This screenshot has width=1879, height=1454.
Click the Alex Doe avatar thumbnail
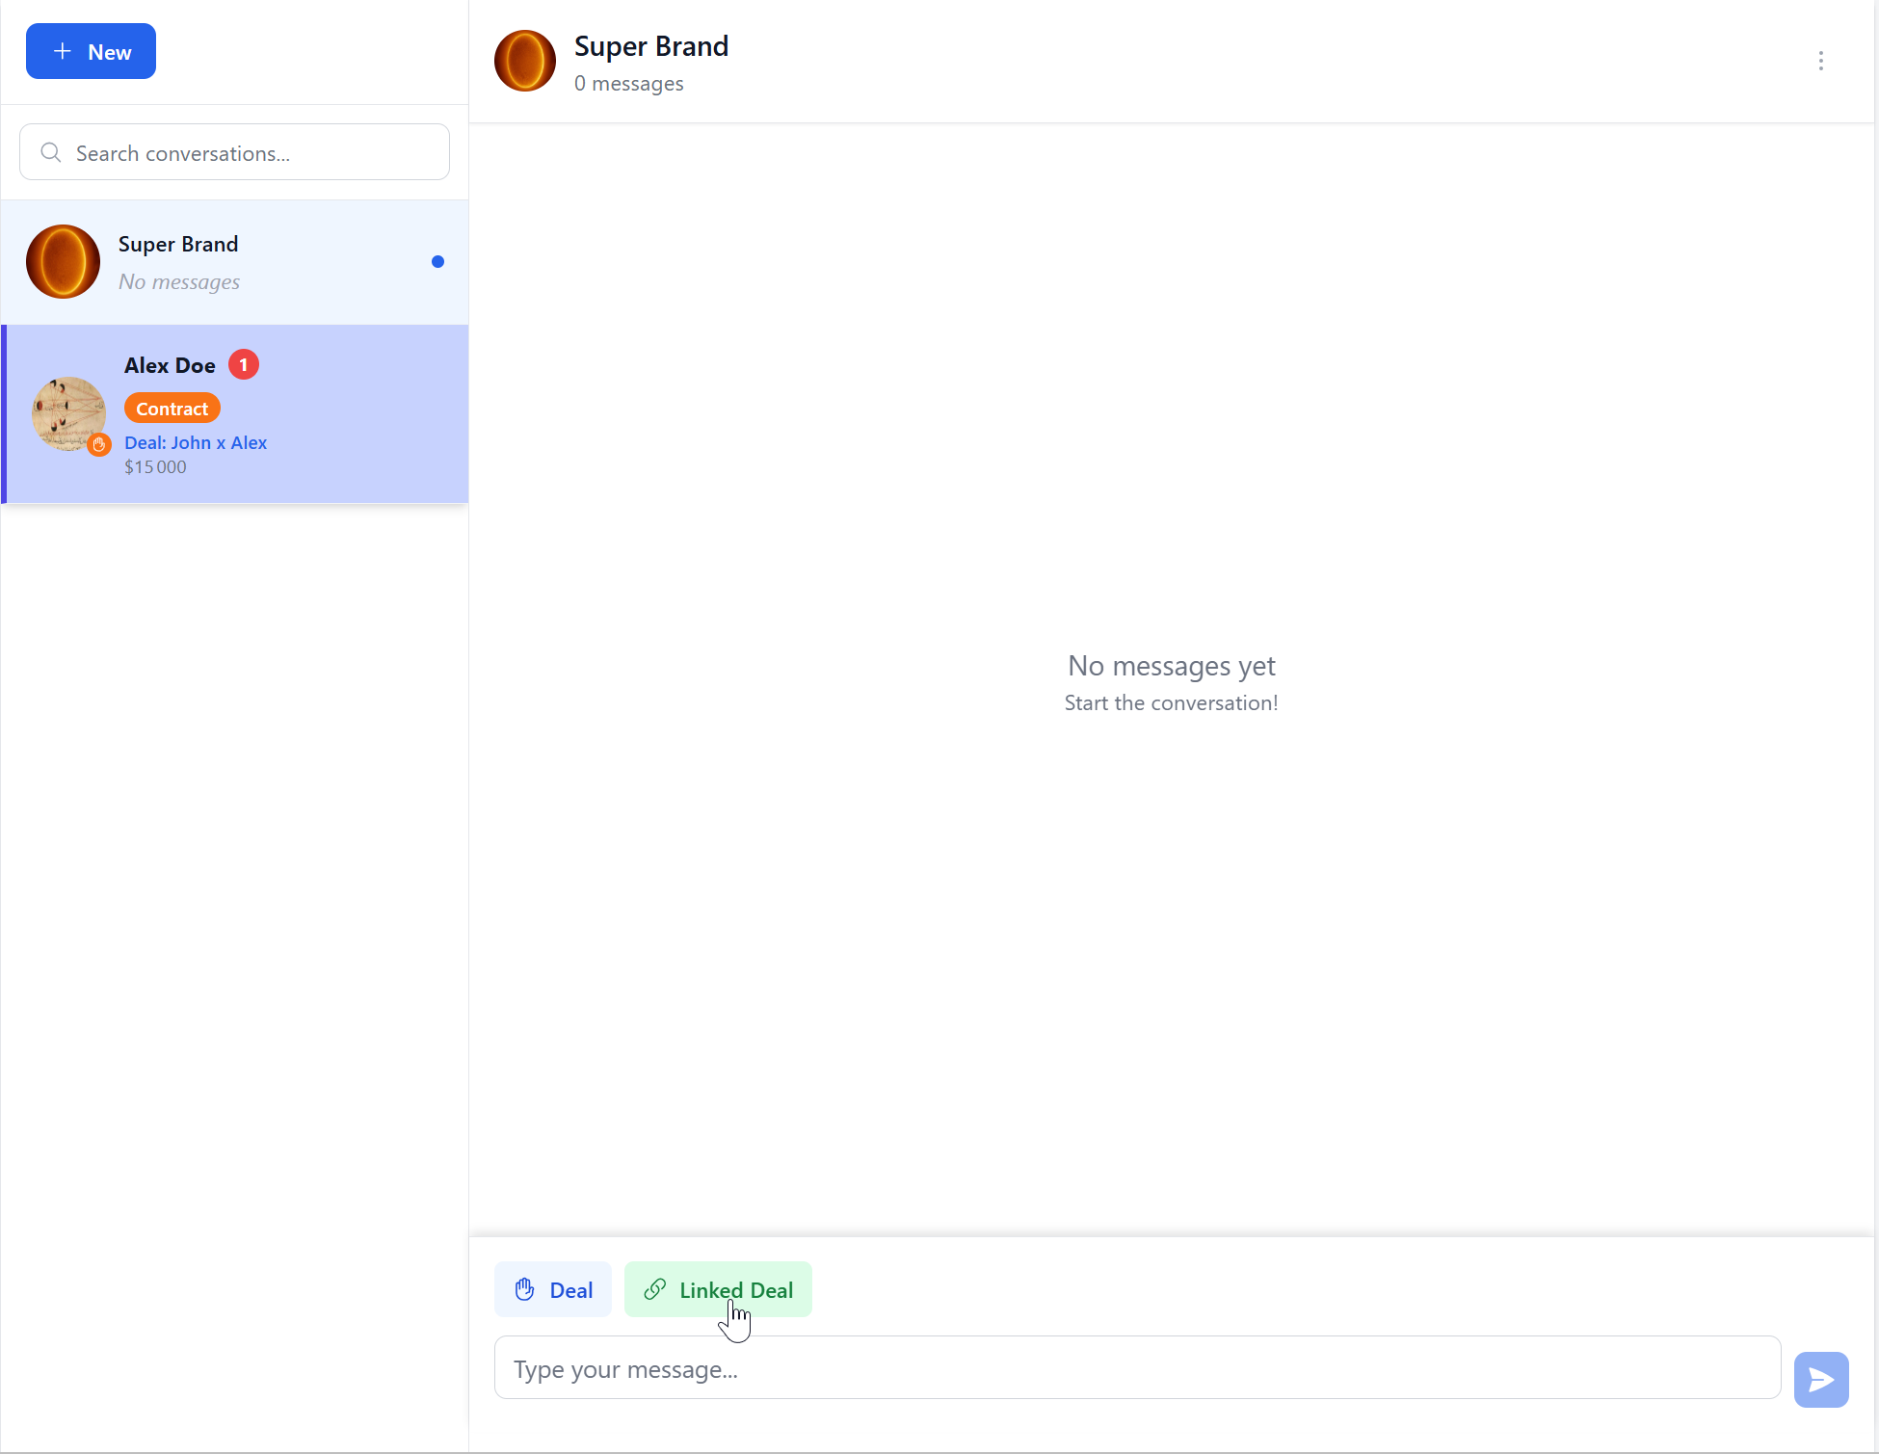(x=67, y=413)
